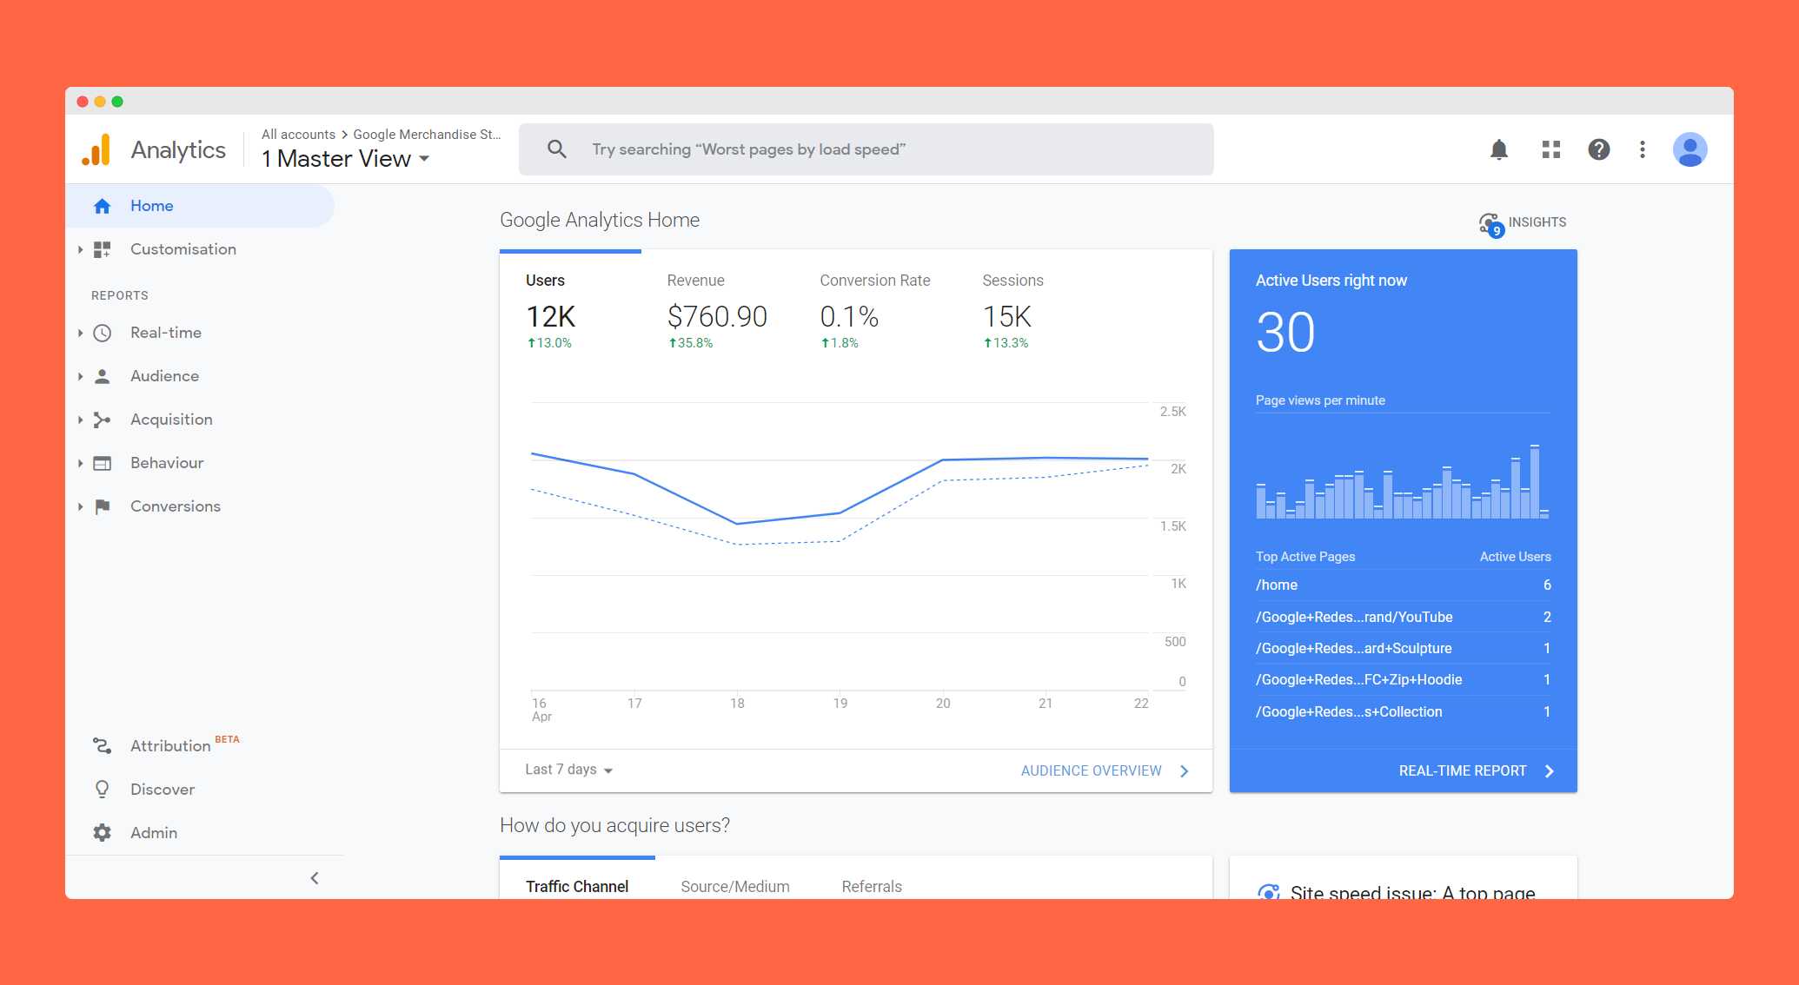
Task: Click the Audience person icon
Action: click(x=102, y=376)
